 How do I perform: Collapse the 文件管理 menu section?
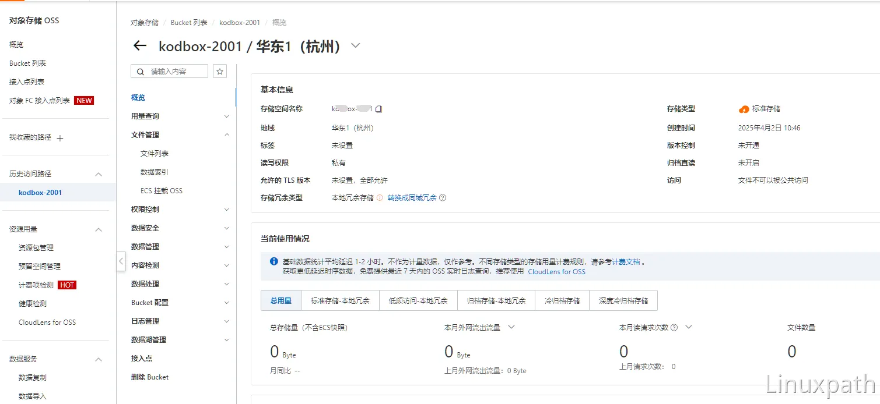pyautogui.click(x=227, y=135)
